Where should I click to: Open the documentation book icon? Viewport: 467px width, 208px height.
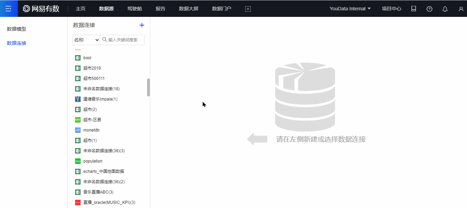pyautogui.click(x=414, y=9)
